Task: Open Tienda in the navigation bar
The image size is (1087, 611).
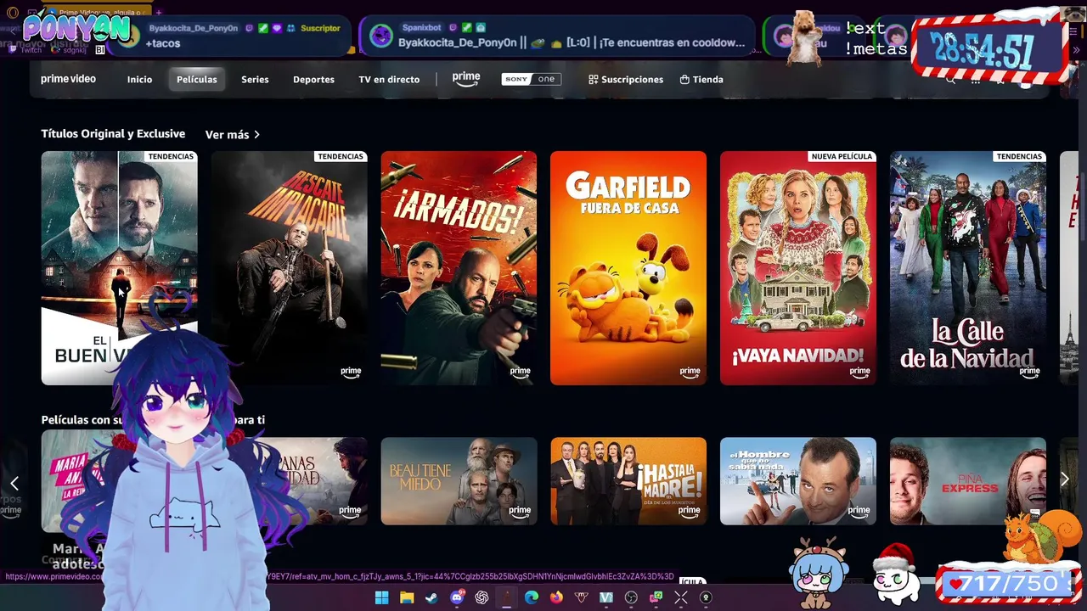Action: [x=701, y=79]
